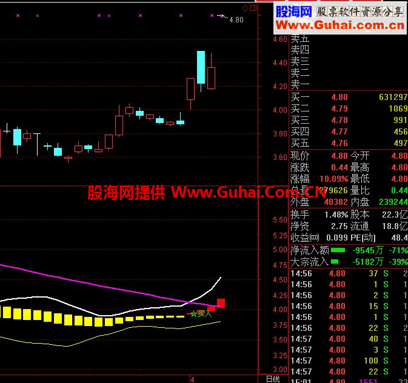Click the 收益(四) value 0.099

click(x=337, y=238)
